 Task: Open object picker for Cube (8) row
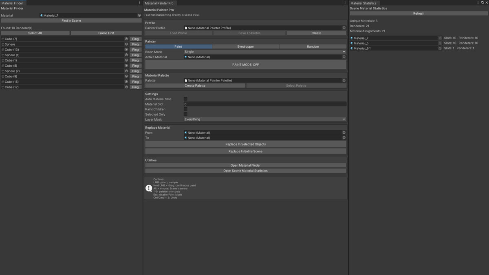point(126,66)
